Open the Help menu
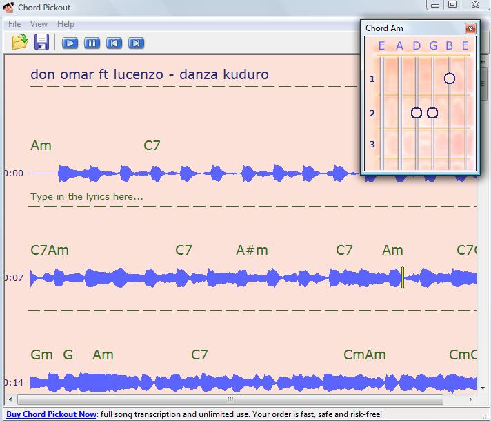Screen dimensions: 491x422 pyautogui.click(x=66, y=24)
